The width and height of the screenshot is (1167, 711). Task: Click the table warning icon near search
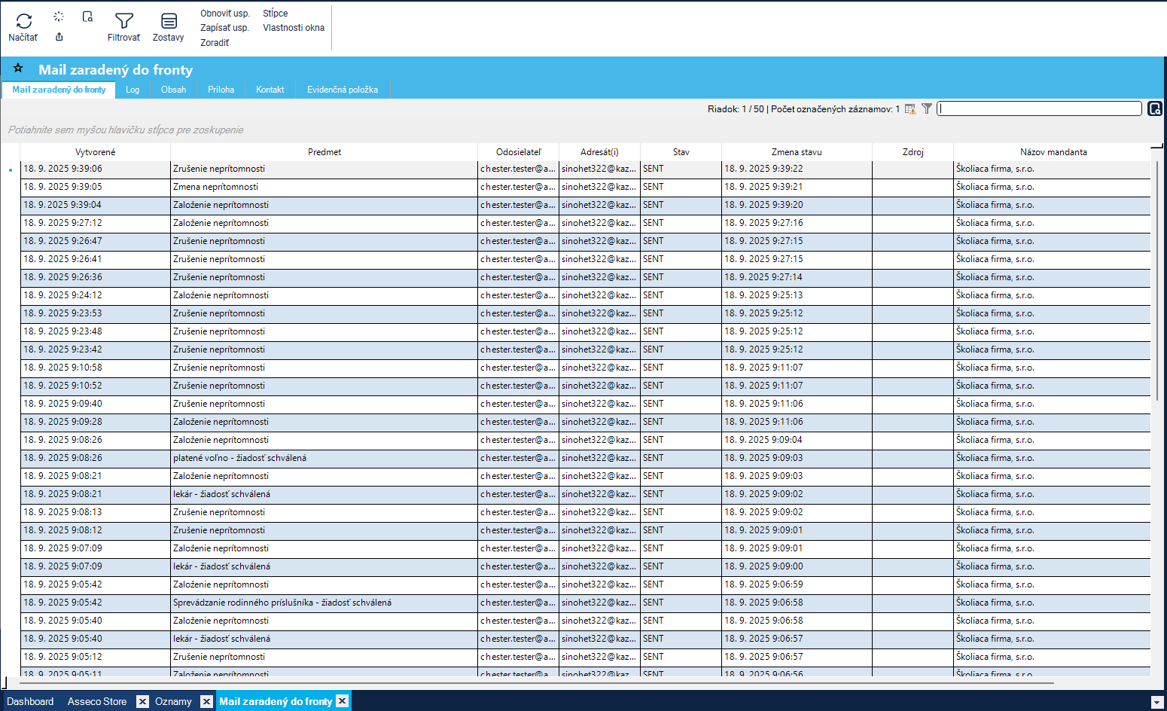point(910,109)
